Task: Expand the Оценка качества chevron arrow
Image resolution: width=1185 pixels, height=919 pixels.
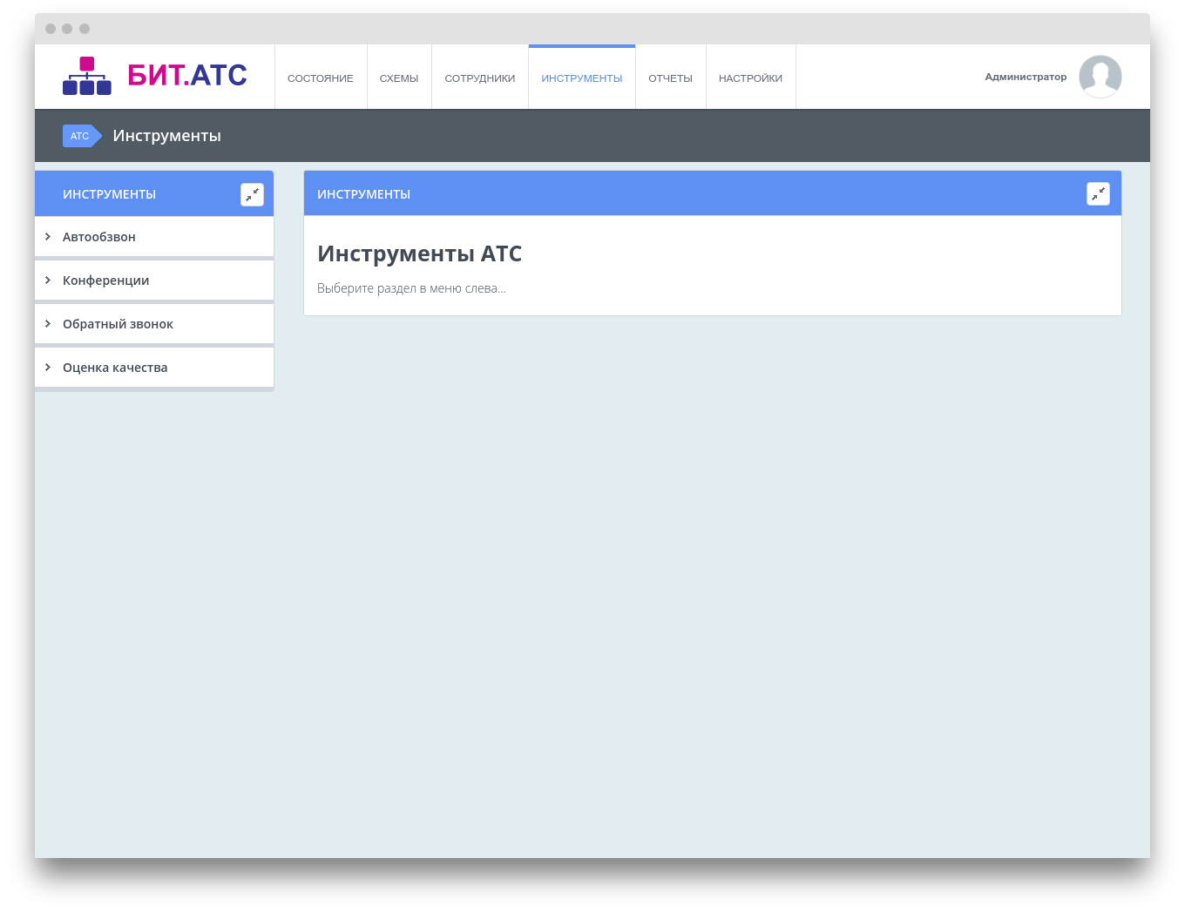Action: (x=48, y=368)
